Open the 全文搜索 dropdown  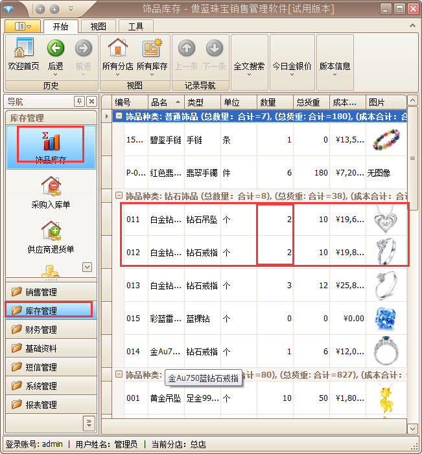click(x=249, y=63)
